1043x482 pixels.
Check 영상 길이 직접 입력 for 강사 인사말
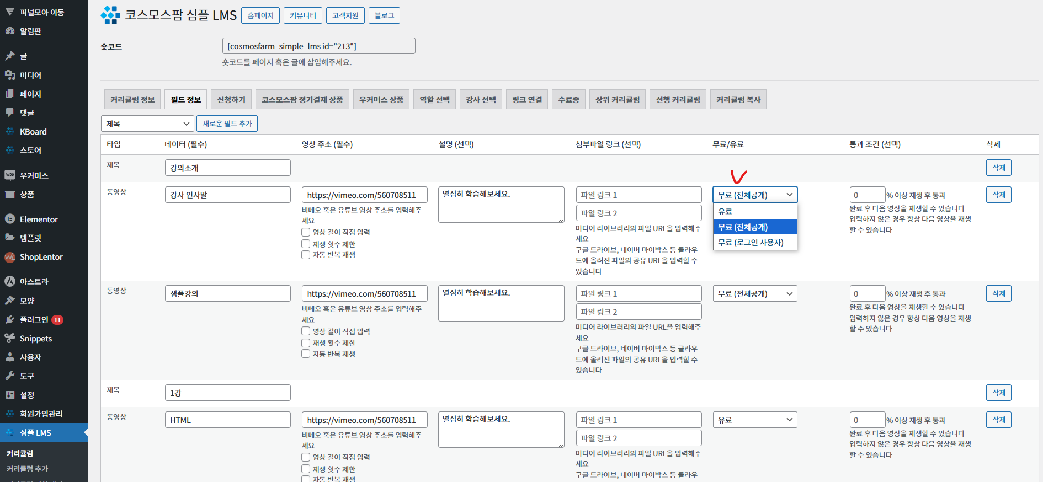click(306, 232)
